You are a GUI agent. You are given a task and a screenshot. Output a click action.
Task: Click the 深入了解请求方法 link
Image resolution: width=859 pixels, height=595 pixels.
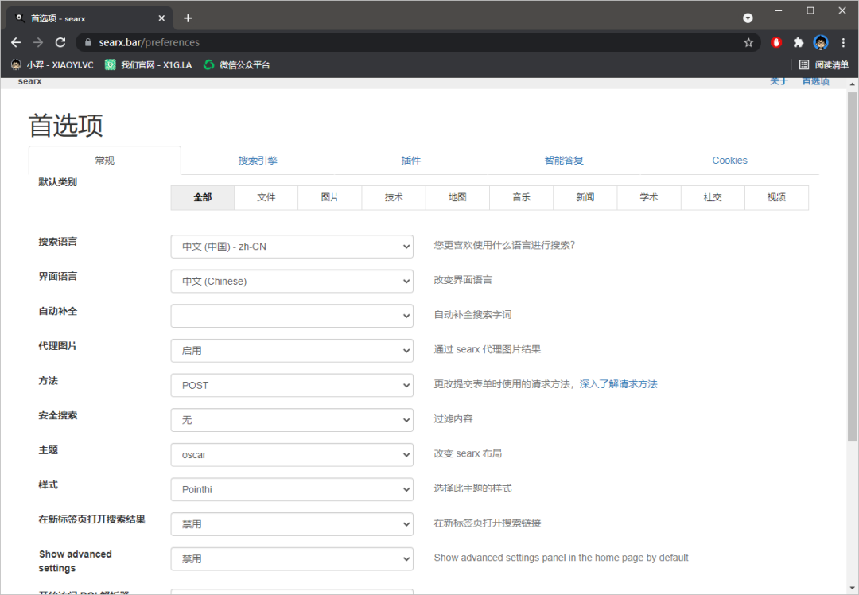(618, 384)
